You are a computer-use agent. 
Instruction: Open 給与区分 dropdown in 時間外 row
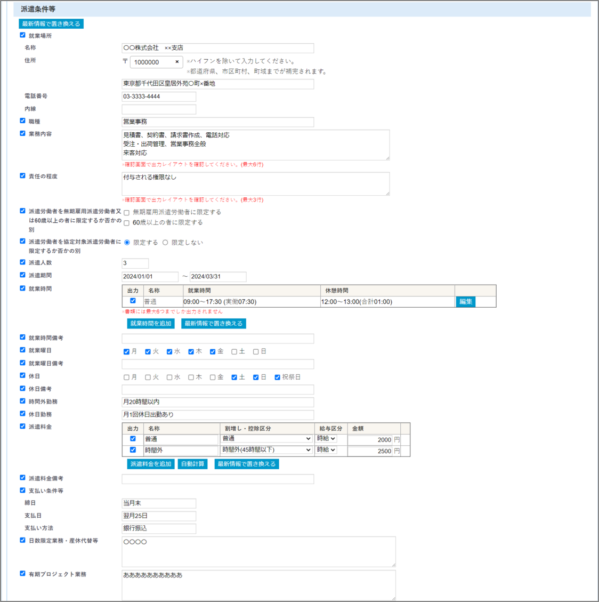pyautogui.click(x=326, y=450)
